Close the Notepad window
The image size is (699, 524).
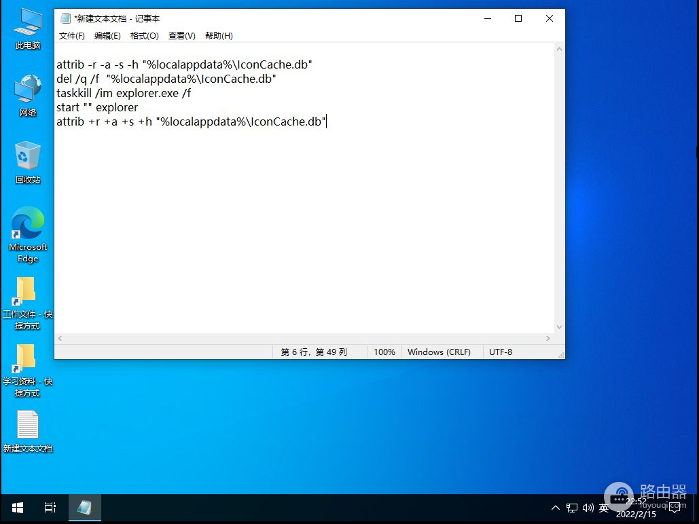click(x=549, y=18)
